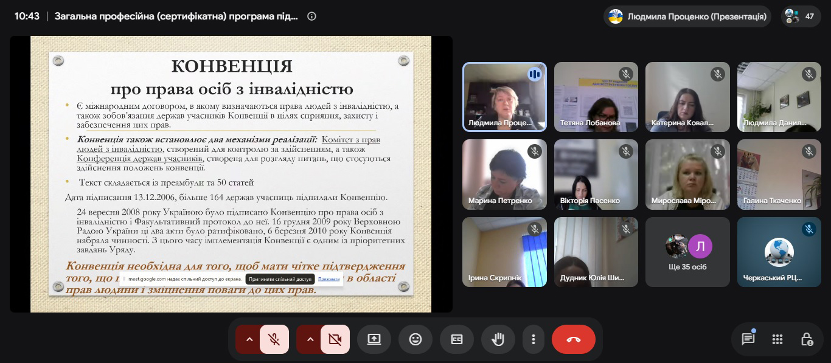831x363 pixels.
Task: Select Людмила Проценко video tile
Action: [504, 97]
